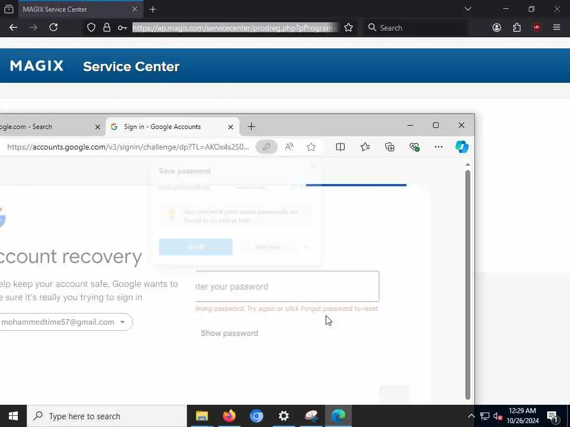This screenshot has width=570, height=427.
Task: Show hidden system tray icons
Action: click(471, 416)
